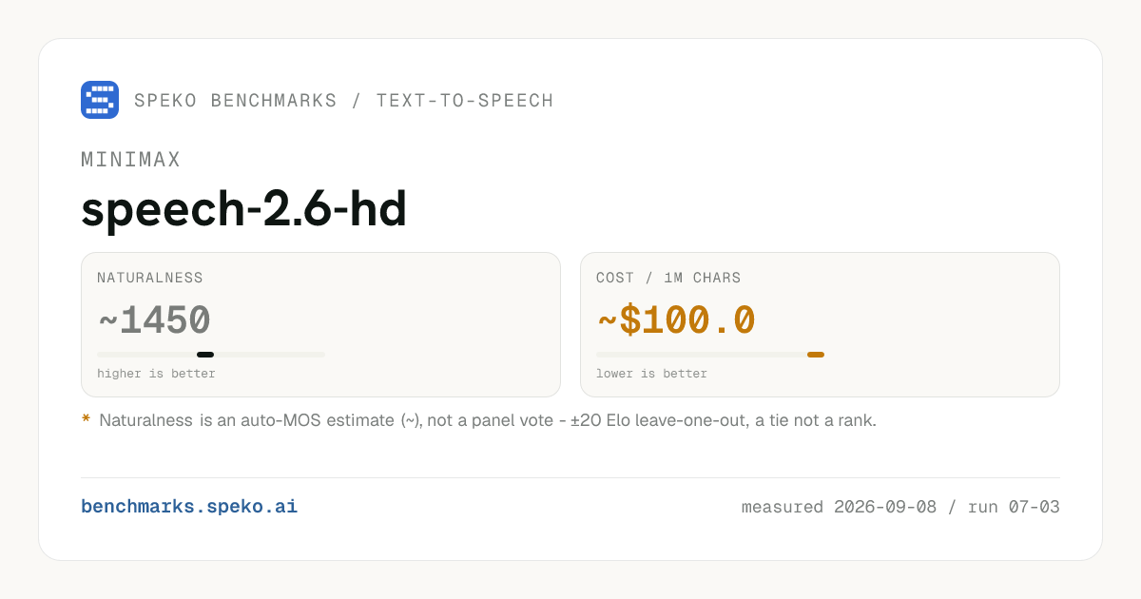The width and height of the screenshot is (1141, 599).
Task: Click the SPEKO BENCHMARKS breadcrumb text
Action: click(x=235, y=101)
